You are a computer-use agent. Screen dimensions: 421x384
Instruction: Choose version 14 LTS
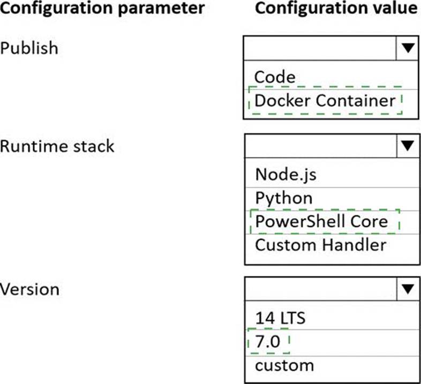coord(280,318)
